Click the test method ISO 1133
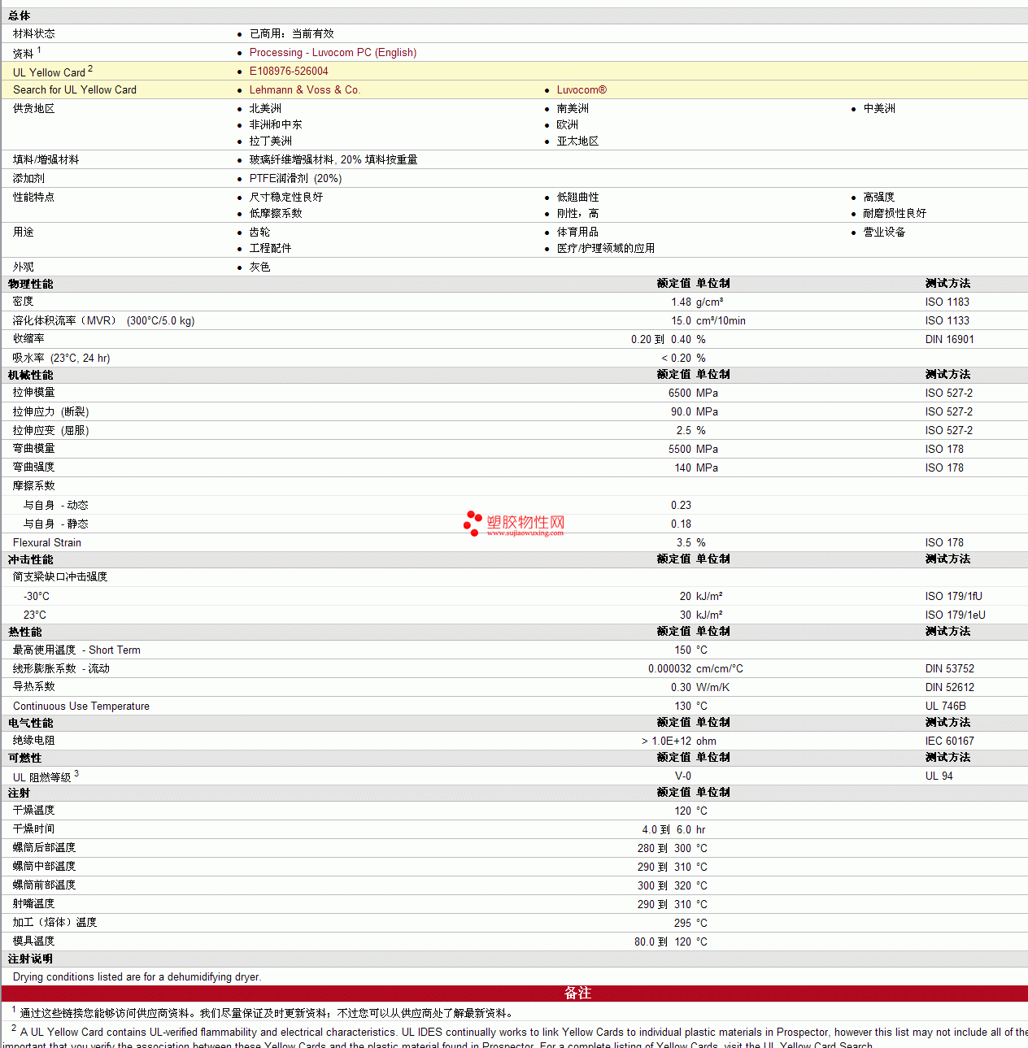This screenshot has height=1048, width=1028. (947, 320)
